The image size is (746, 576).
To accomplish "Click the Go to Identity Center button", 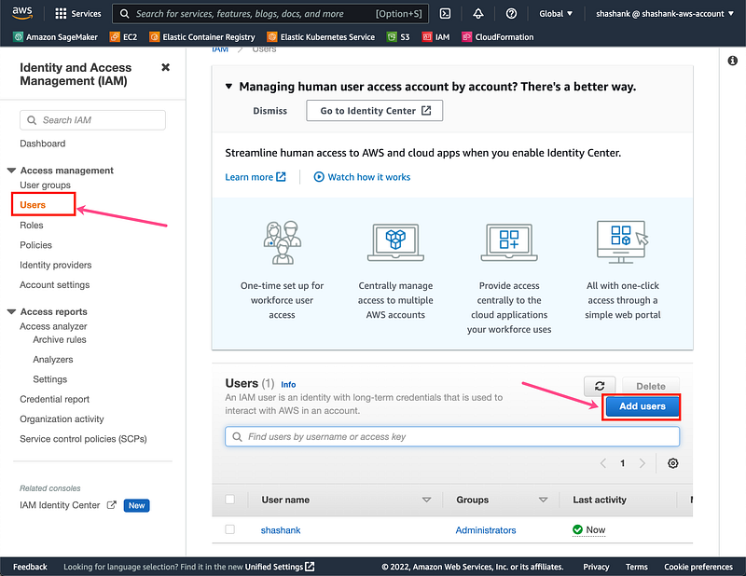I will pyautogui.click(x=375, y=111).
